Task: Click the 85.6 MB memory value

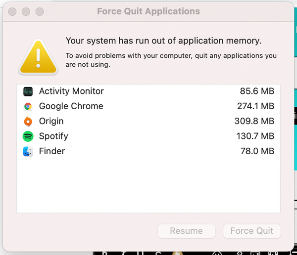Action: 257,91
